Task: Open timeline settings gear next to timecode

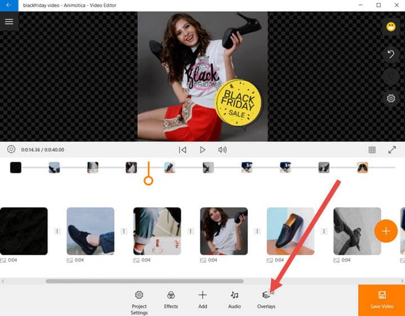Action: pyautogui.click(x=11, y=150)
